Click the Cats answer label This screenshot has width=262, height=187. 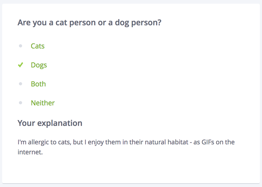tap(38, 46)
